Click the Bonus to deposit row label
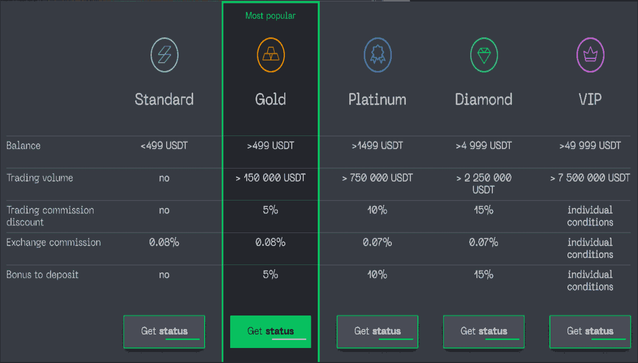638x363 pixels. click(x=43, y=274)
